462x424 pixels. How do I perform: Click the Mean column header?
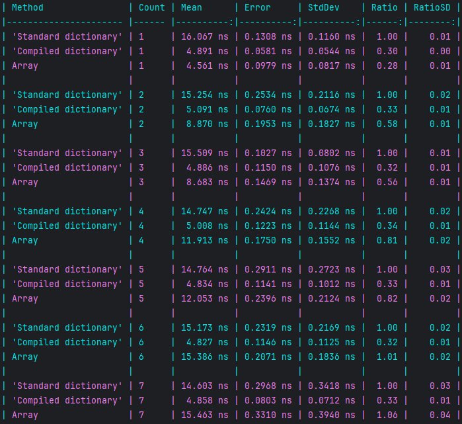[x=192, y=7]
